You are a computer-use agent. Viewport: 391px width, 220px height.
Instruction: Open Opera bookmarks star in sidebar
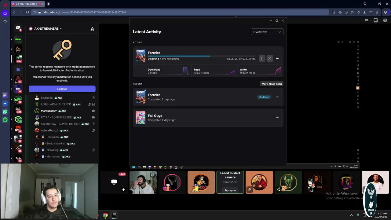pyautogui.click(x=5, y=21)
